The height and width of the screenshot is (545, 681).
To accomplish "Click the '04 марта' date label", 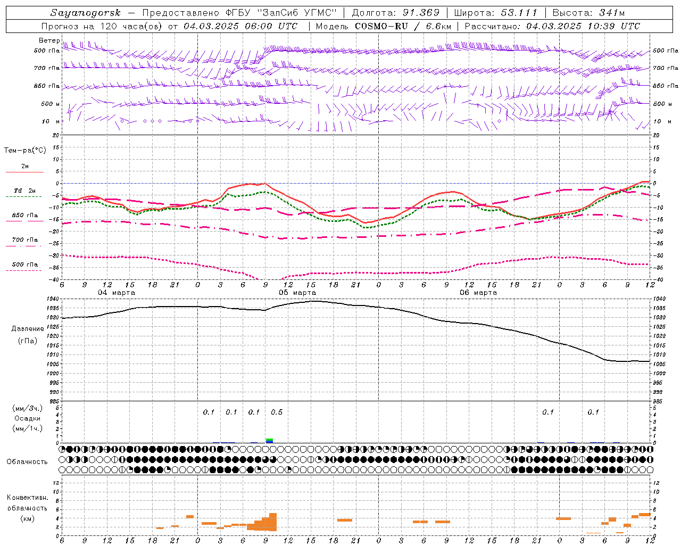I will [117, 293].
